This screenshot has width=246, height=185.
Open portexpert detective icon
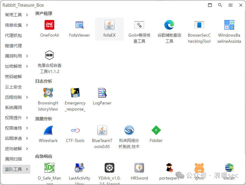169,168
